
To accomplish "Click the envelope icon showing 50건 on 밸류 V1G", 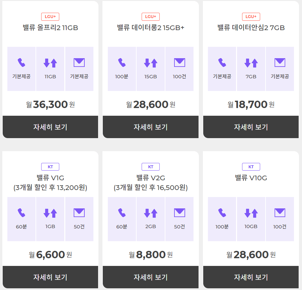I will (79, 212).
